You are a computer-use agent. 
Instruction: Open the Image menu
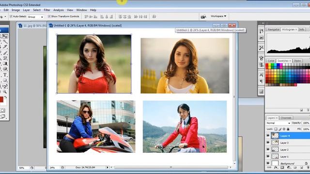point(15,10)
